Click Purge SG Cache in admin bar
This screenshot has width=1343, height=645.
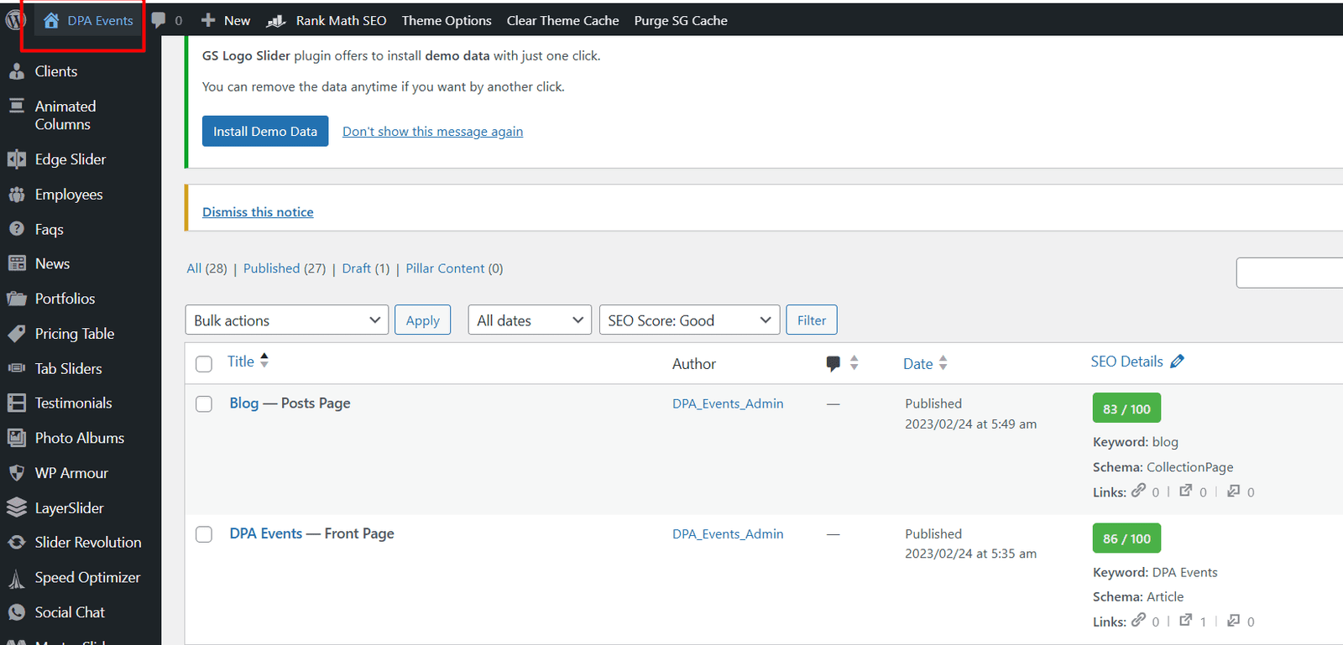coord(681,20)
